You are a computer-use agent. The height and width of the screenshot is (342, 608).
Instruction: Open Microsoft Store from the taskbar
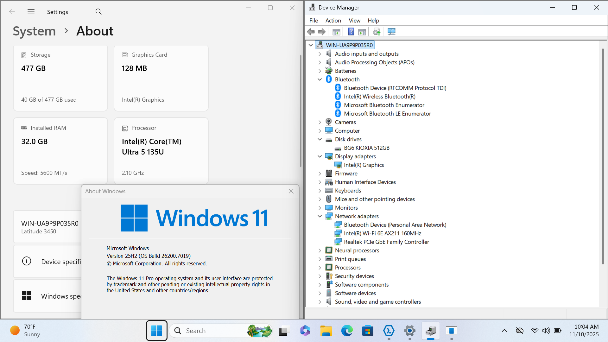(x=368, y=331)
